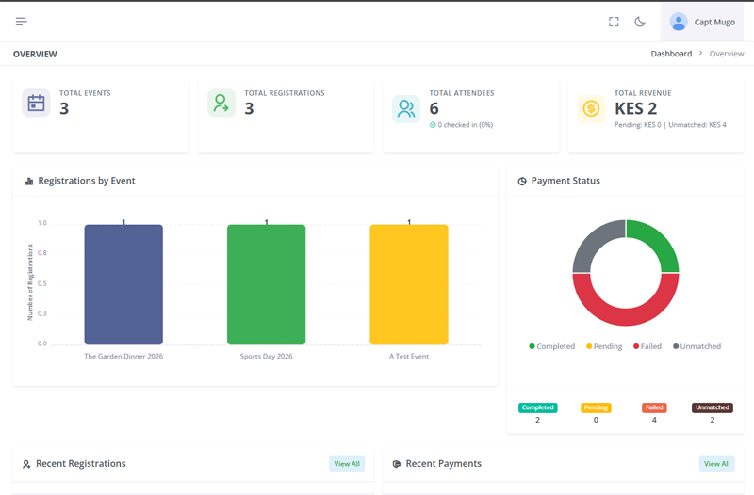Click the TOTAL EVENTS label
754x495 pixels.
tap(85, 93)
